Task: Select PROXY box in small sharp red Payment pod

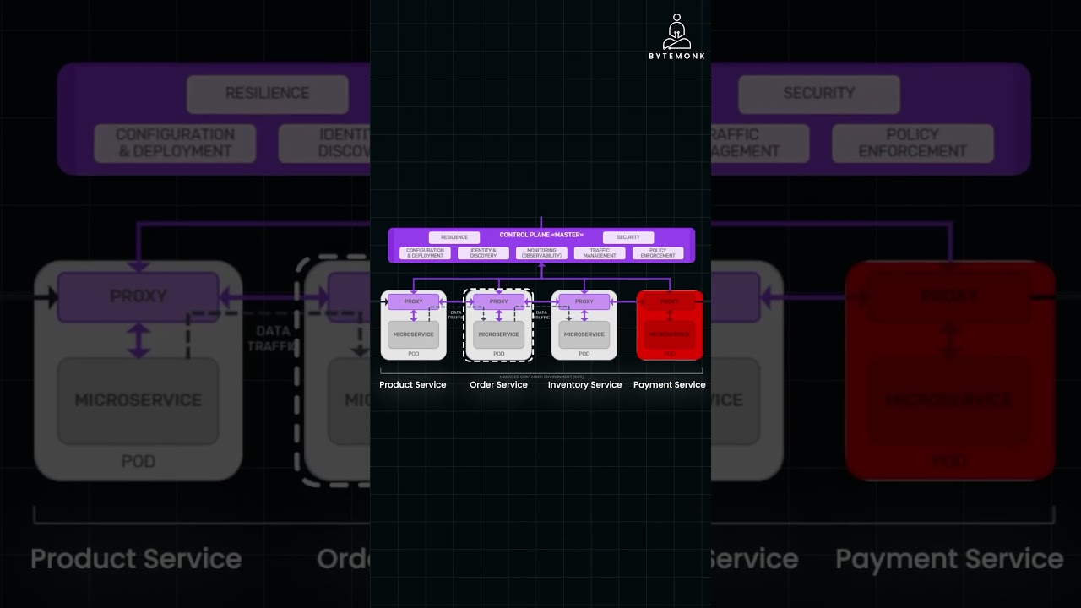Action: click(x=670, y=301)
